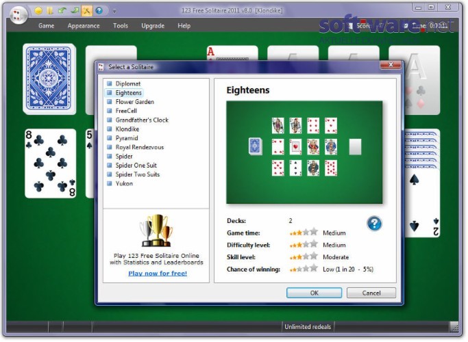Click the yellow new game icon

pos(38,11)
